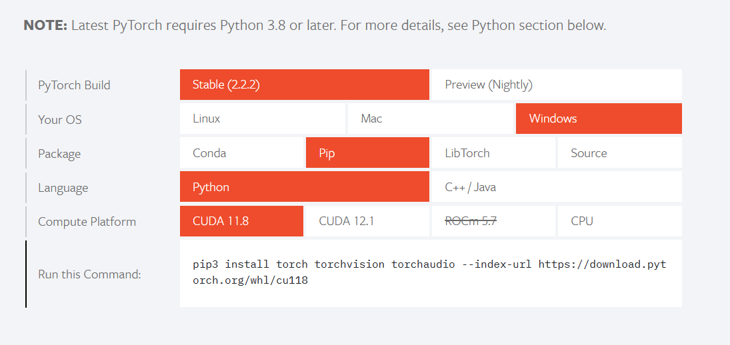This screenshot has width=730, height=345.
Task: Select C++ / Java language
Action: [556, 187]
